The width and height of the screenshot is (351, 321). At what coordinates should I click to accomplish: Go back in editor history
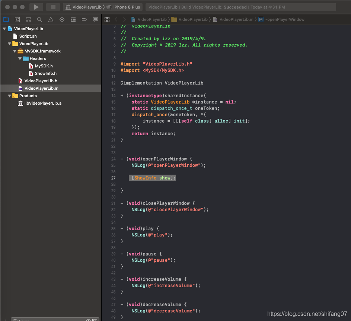pos(116,19)
